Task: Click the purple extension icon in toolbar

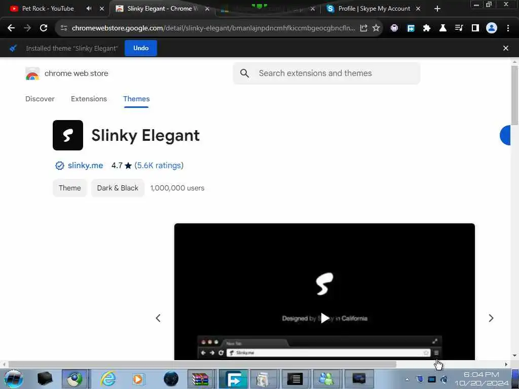Action: click(394, 28)
